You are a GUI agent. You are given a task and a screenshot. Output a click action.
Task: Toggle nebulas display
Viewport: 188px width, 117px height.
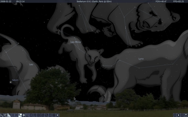(x=31, y=115)
